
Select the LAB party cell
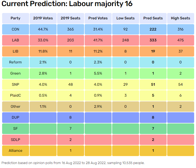coord(15,40)
